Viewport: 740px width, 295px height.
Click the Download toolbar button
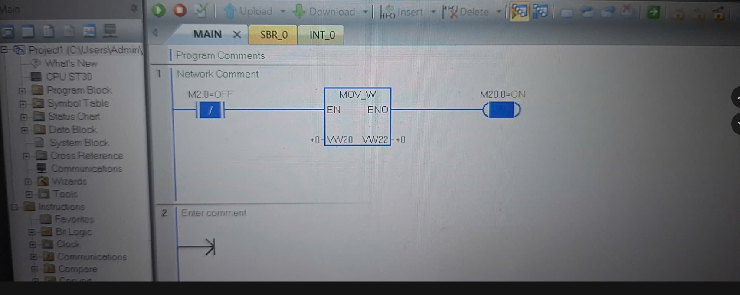pos(324,12)
